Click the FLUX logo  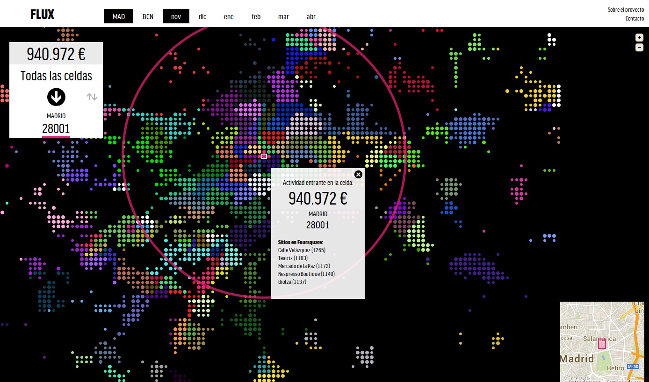point(43,15)
